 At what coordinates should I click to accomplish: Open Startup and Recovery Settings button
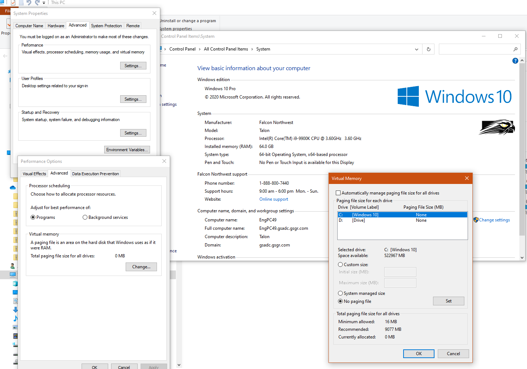pos(133,133)
